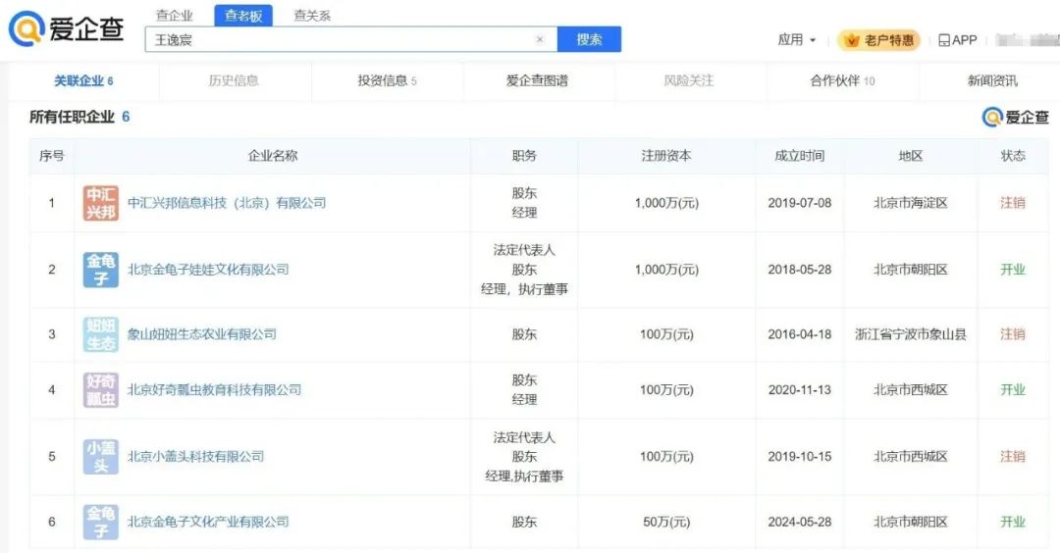The width and height of the screenshot is (1060, 553).
Task: Open 北京金龟子娃娃文化有限公司 link
Action: point(208,270)
